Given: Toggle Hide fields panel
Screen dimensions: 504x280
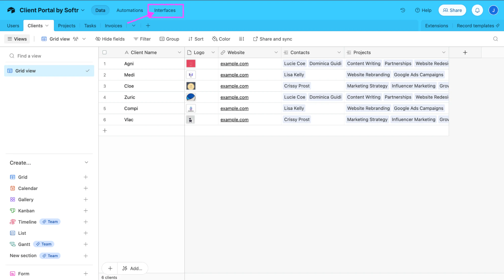Looking at the screenshot, I should [110, 39].
